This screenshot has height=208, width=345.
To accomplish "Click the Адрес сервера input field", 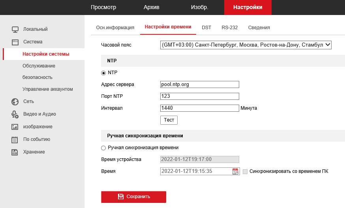I will point(200,84).
